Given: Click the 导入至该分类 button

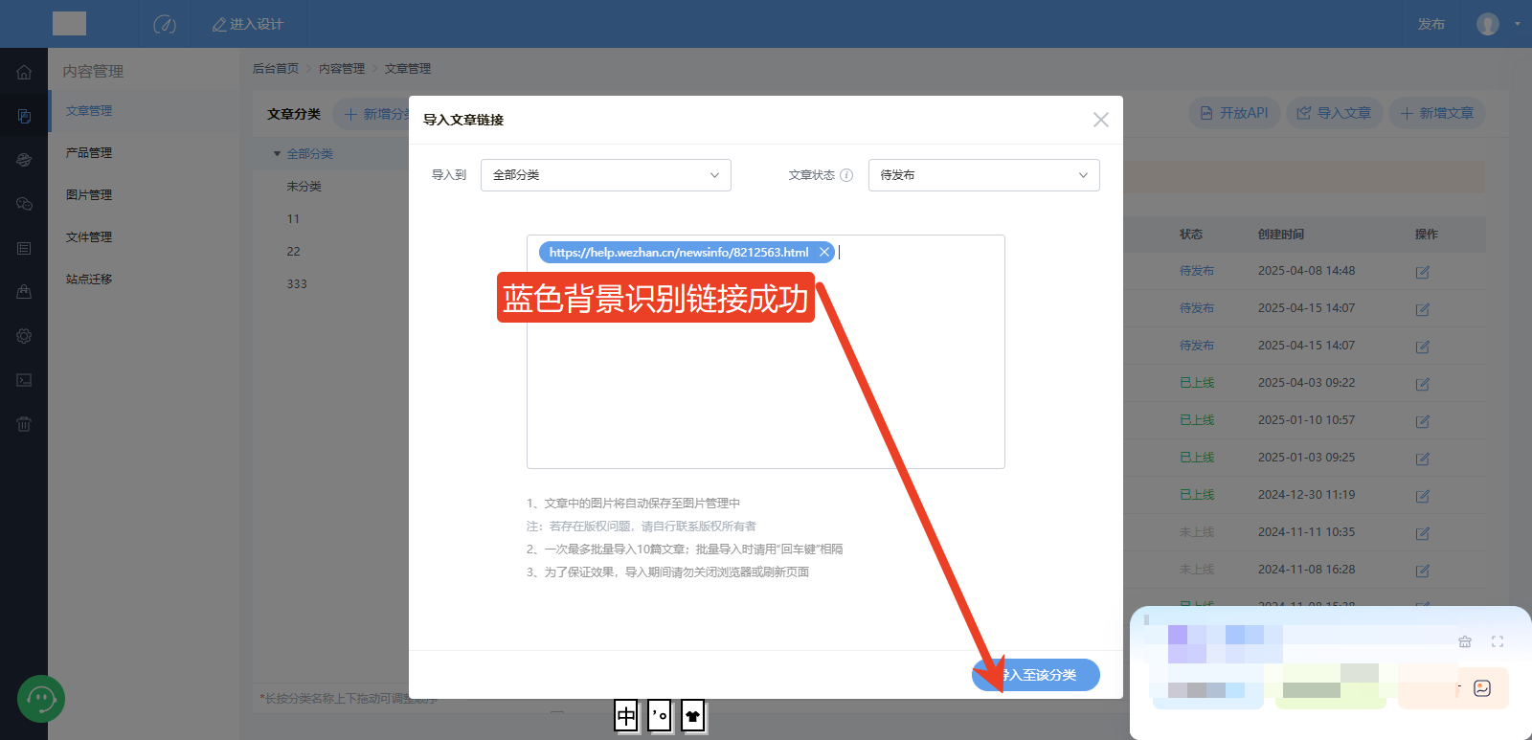Looking at the screenshot, I should pyautogui.click(x=1036, y=675).
